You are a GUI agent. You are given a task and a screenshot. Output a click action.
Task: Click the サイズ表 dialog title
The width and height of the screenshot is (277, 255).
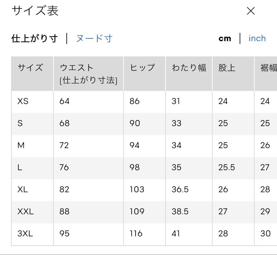(35, 11)
